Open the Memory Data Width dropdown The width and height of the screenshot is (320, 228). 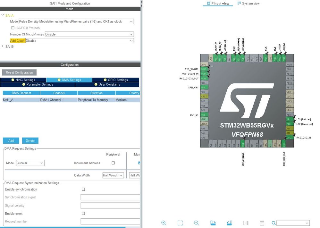click(135, 175)
